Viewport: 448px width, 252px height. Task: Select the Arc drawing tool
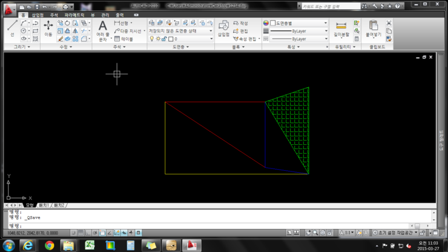[24, 23]
